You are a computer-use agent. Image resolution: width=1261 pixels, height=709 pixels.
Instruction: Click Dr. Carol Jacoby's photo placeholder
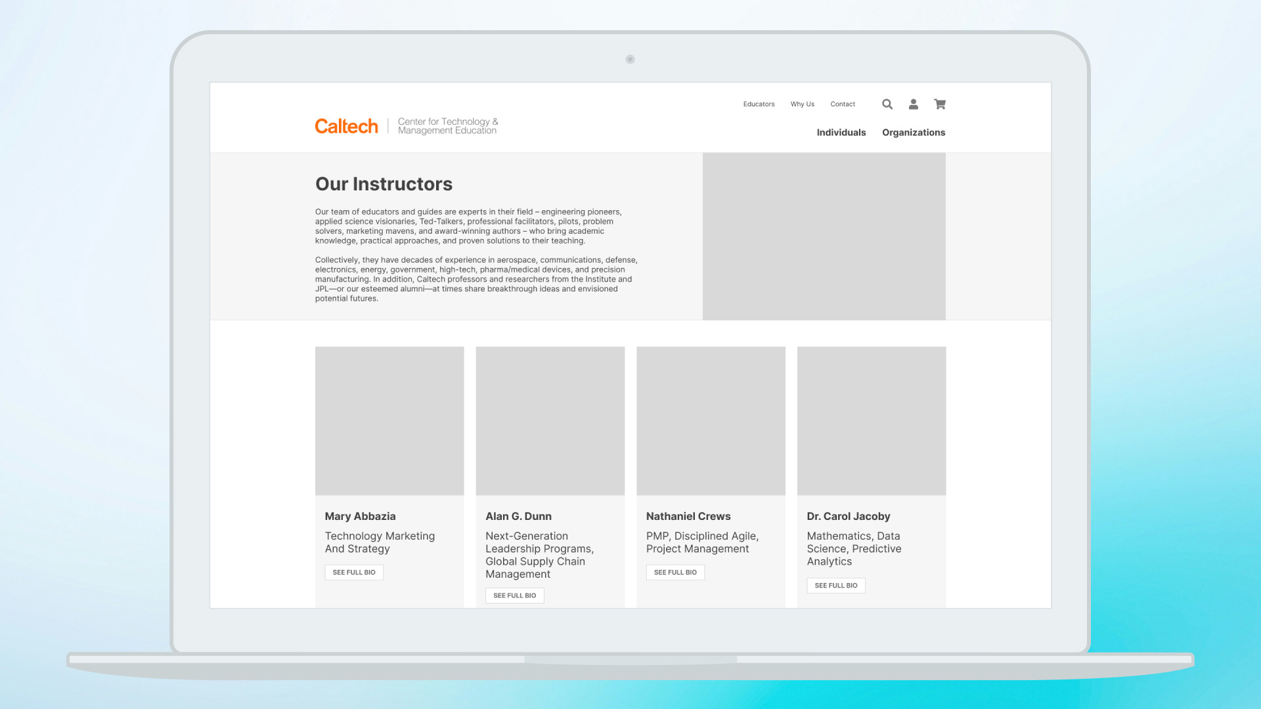click(x=872, y=421)
